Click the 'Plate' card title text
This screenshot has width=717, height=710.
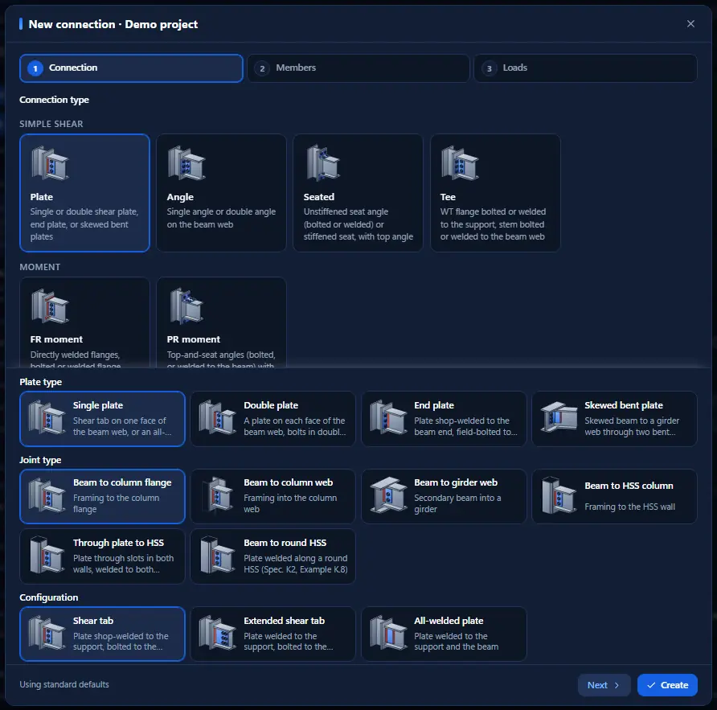coord(42,197)
